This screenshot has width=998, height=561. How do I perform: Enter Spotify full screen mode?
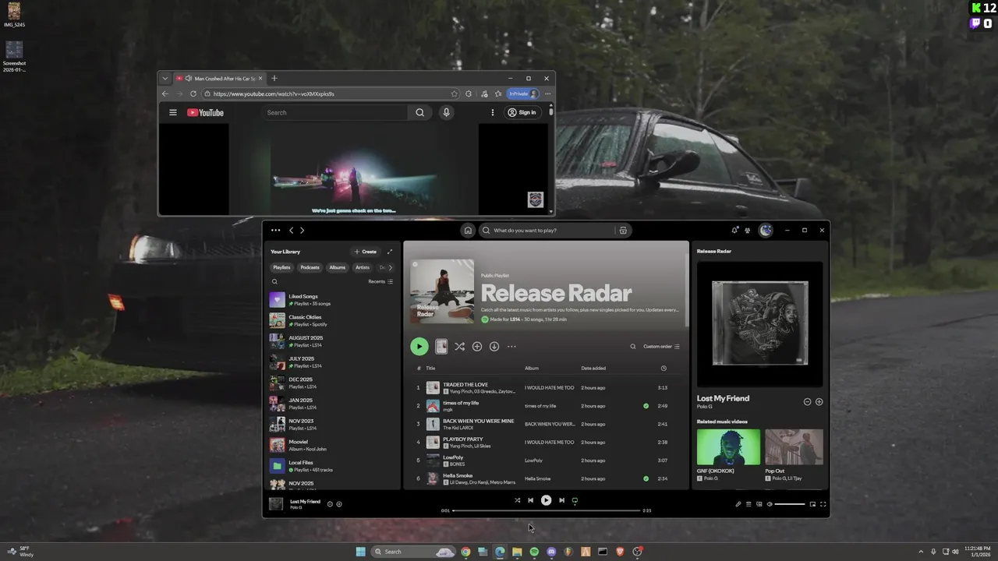point(823,504)
